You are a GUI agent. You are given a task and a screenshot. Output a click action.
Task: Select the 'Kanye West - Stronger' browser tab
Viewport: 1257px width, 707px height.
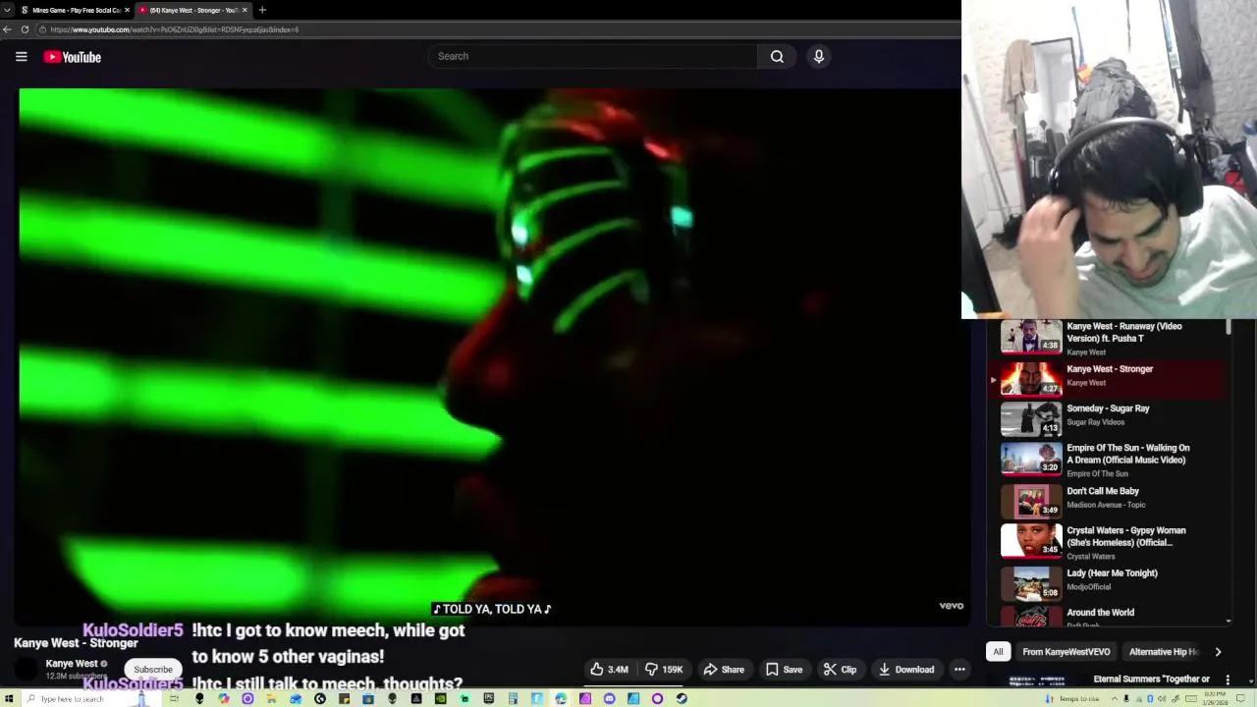point(192,10)
